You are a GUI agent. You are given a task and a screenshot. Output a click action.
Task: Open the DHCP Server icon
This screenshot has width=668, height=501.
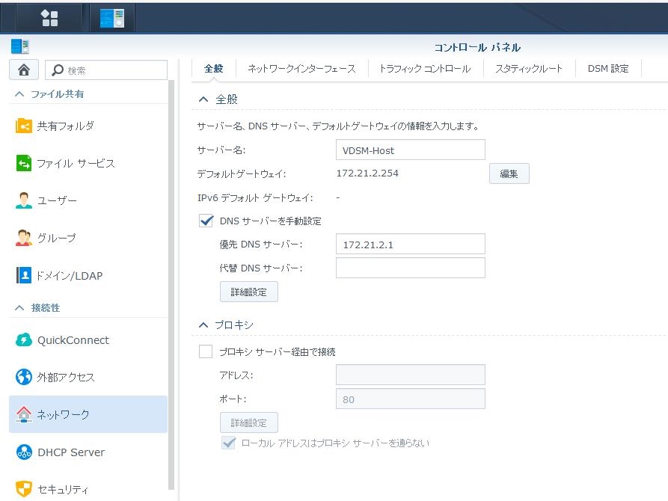click(24, 452)
